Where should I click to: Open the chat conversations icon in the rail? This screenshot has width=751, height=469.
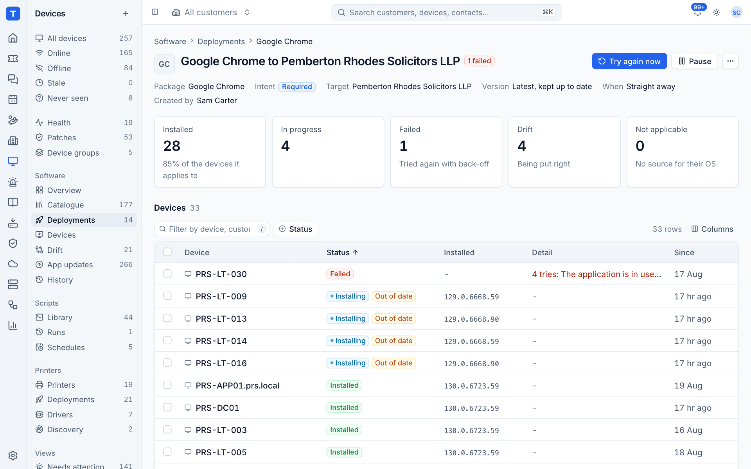[x=13, y=79]
